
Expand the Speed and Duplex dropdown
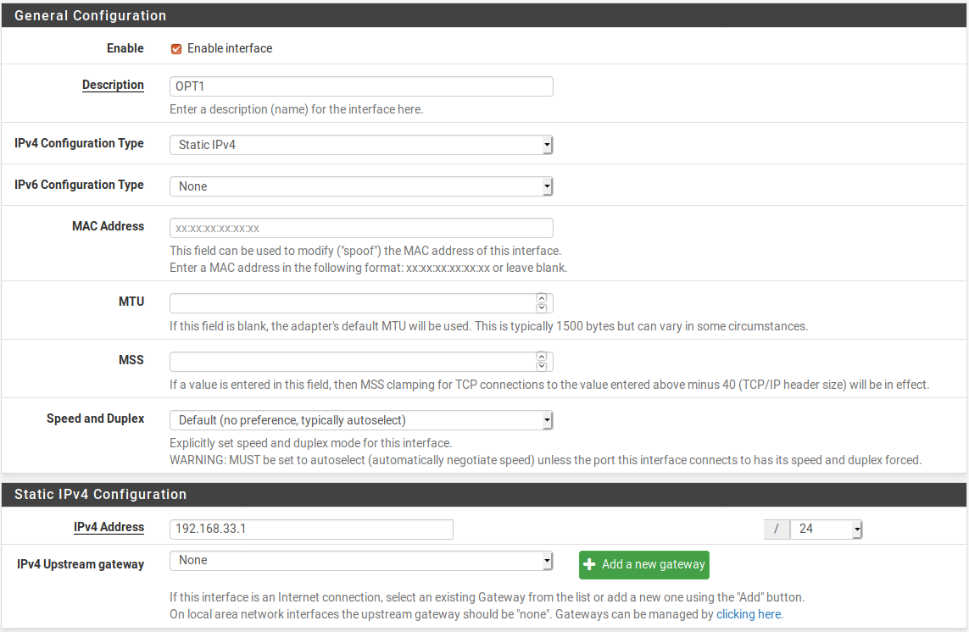361,420
